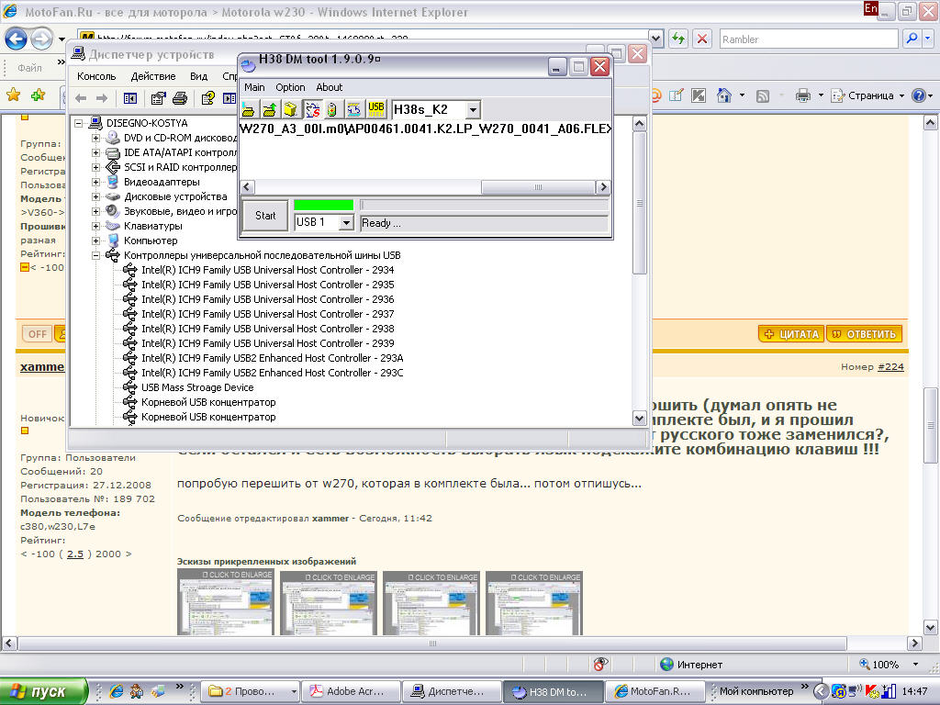Collapse the DISEGNO-KOSTYA root node

coord(79,124)
